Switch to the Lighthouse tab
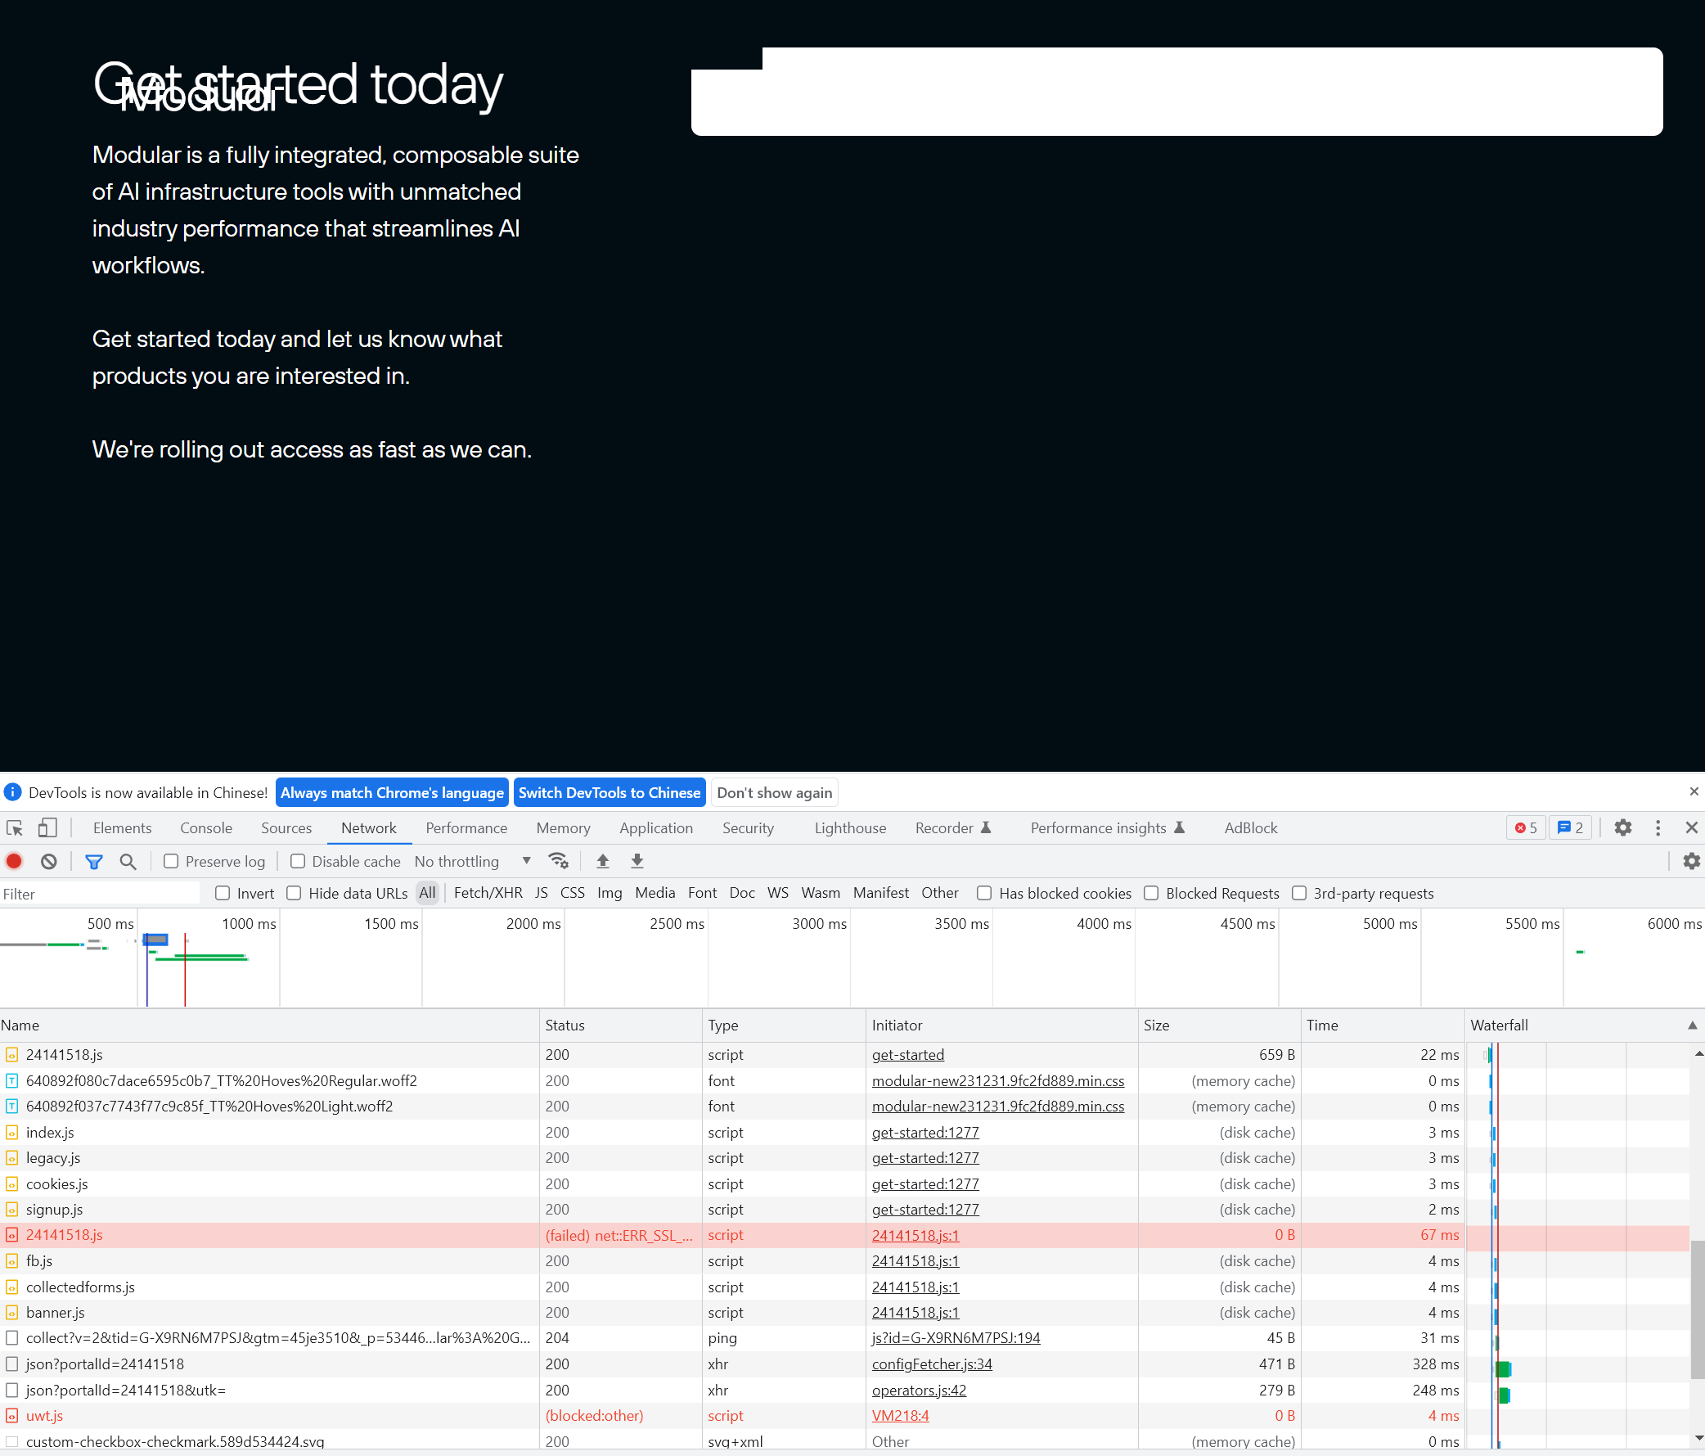Screen dimensions: 1705x1456 point(849,828)
